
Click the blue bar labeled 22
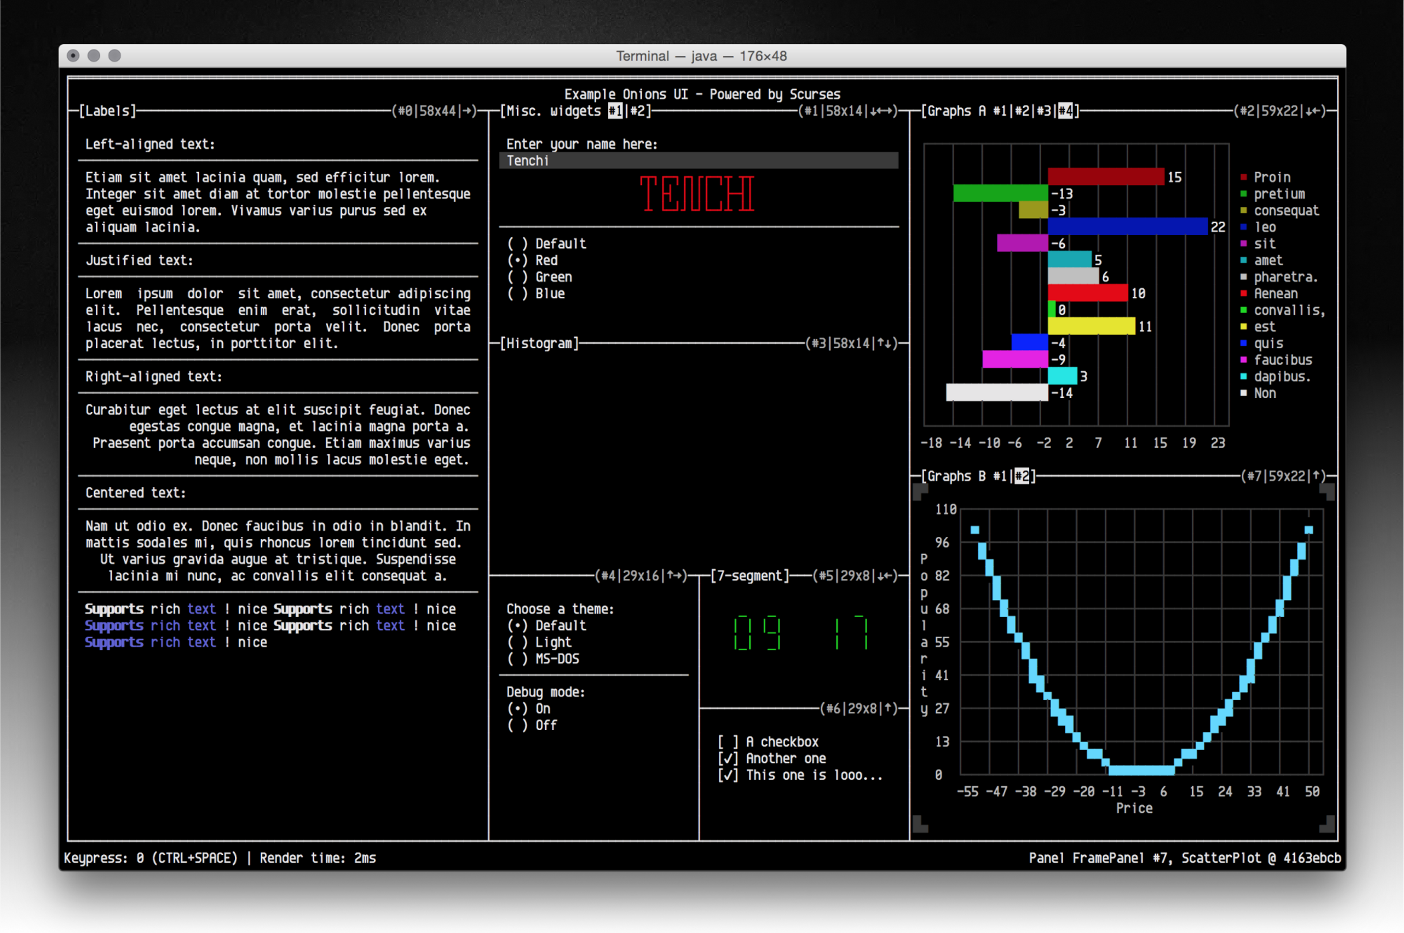[x=1128, y=227]
